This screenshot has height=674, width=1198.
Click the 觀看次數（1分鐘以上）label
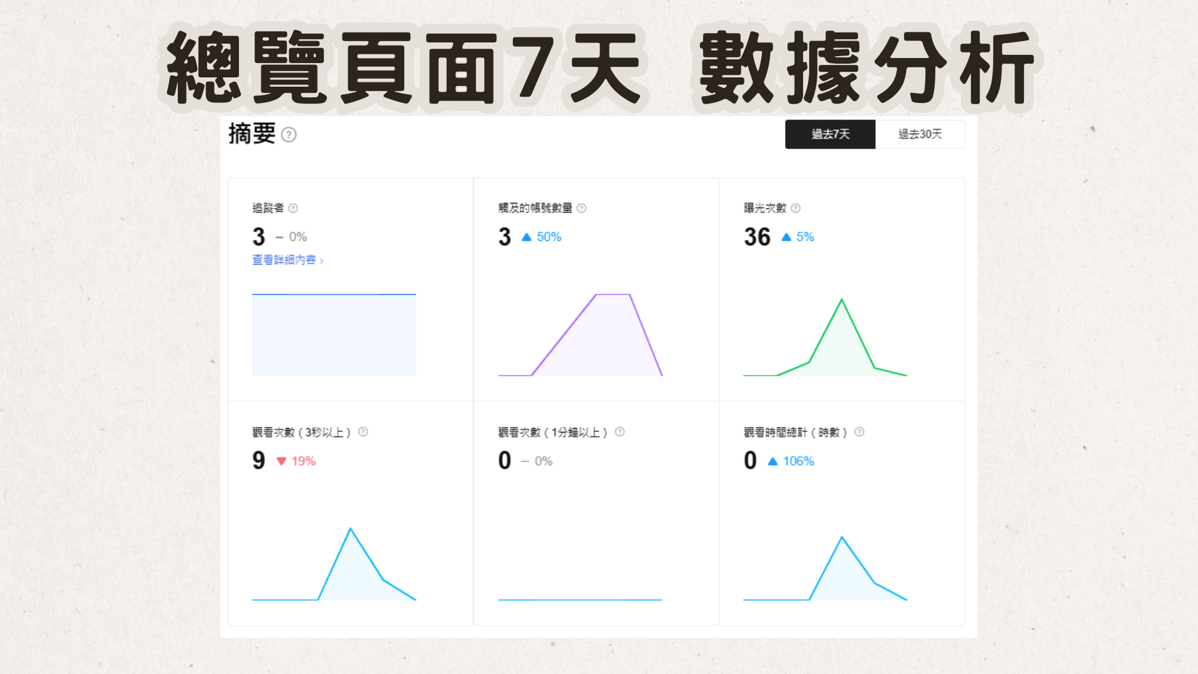[553, 432]
